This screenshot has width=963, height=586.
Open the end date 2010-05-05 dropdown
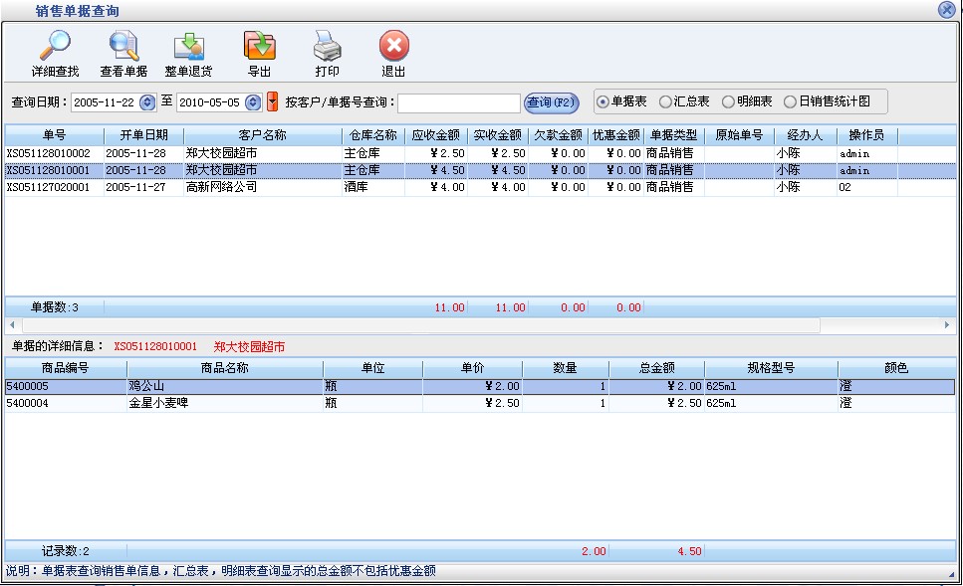[252, 101]
